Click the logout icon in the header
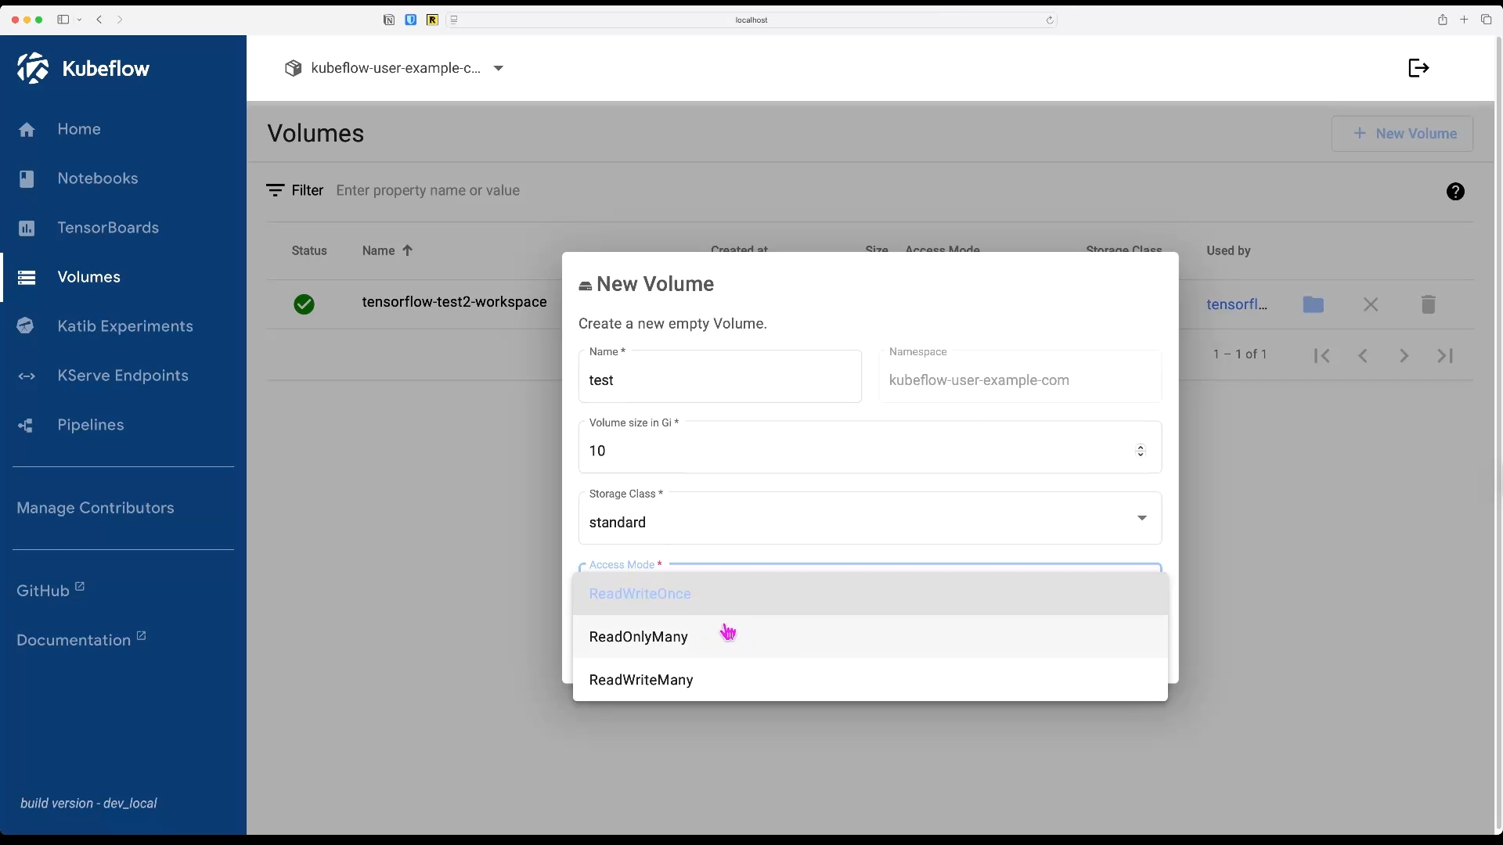This screenshot has height=845, width=1503. point(1418,68)
